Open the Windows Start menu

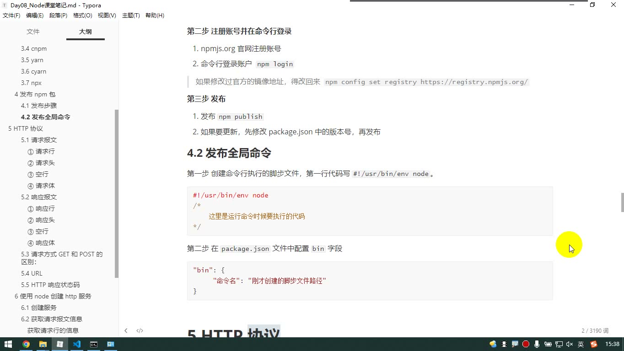click(x=8, y=344)
